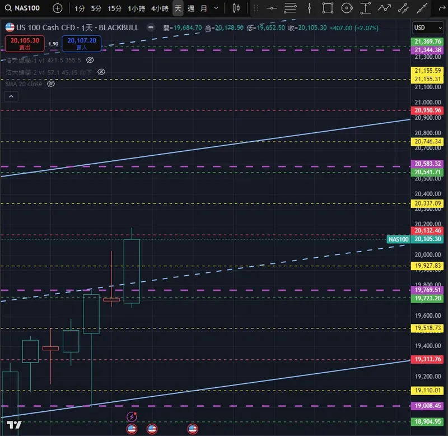448x436 pixels.
Task: Open the candlestick chart type selector
Action: point(236,8)
